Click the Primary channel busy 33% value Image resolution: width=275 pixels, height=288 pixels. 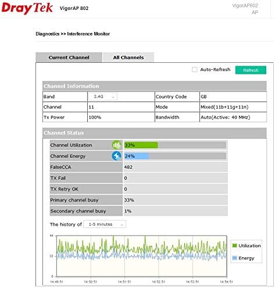(129, 200)
